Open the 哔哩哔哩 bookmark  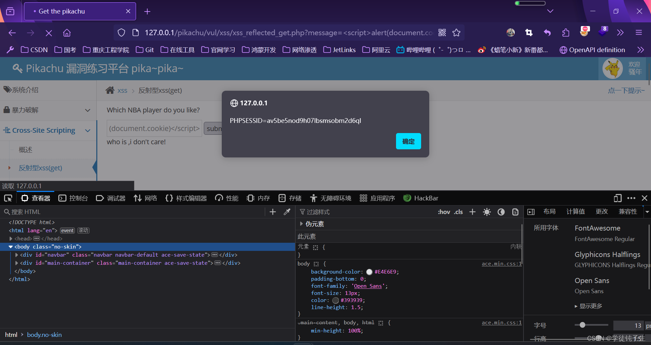434,50
